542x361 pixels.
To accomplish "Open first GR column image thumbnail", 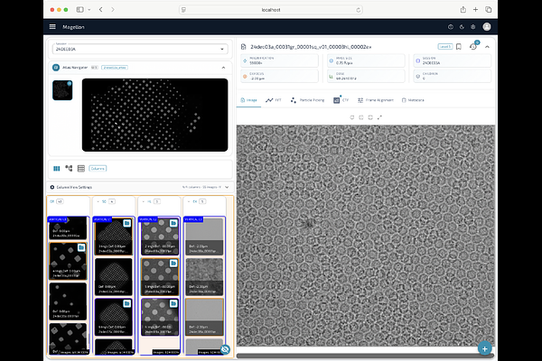I will click(x=68, y=228).
